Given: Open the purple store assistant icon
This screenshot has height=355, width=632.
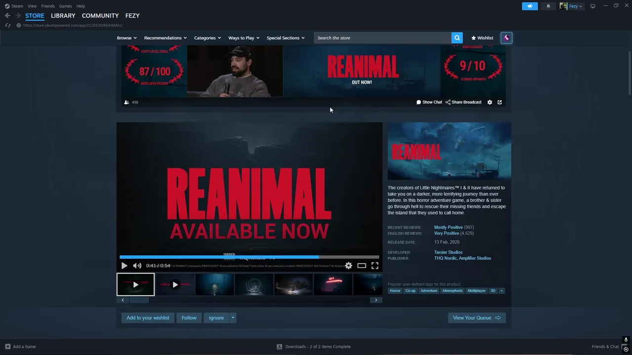Looking at the screenshot, I should pos(506,38).
